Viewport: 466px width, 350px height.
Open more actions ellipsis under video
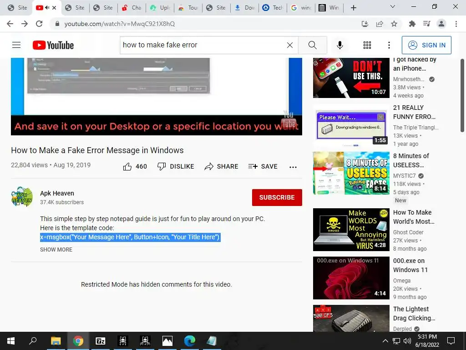pos(293,167)
